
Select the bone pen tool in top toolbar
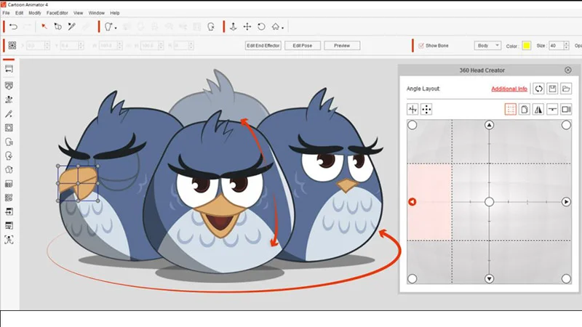click(71, 27)
